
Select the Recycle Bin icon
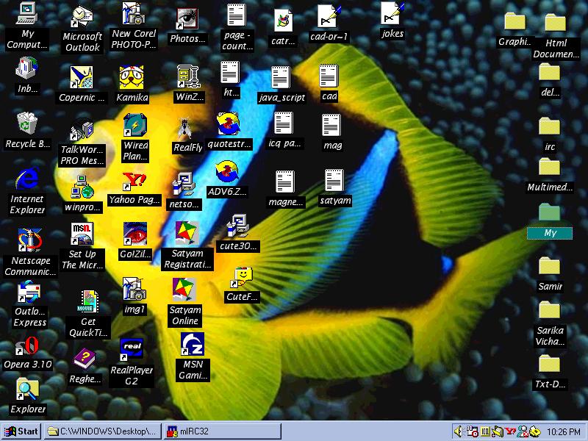pos(27,123)
